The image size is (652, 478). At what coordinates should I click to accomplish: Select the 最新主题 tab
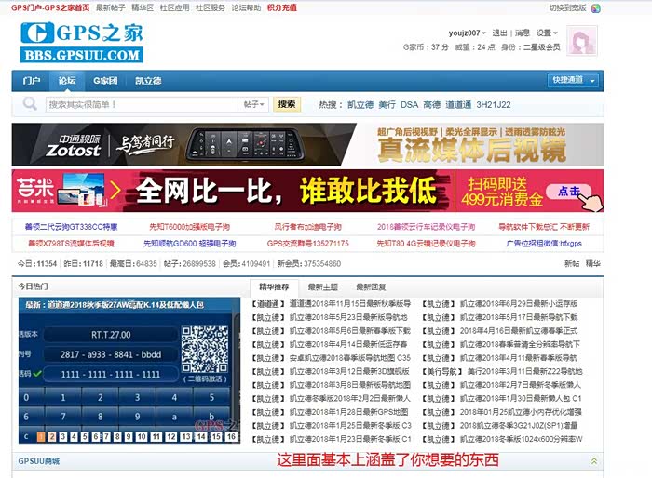(x=322, y=287)
